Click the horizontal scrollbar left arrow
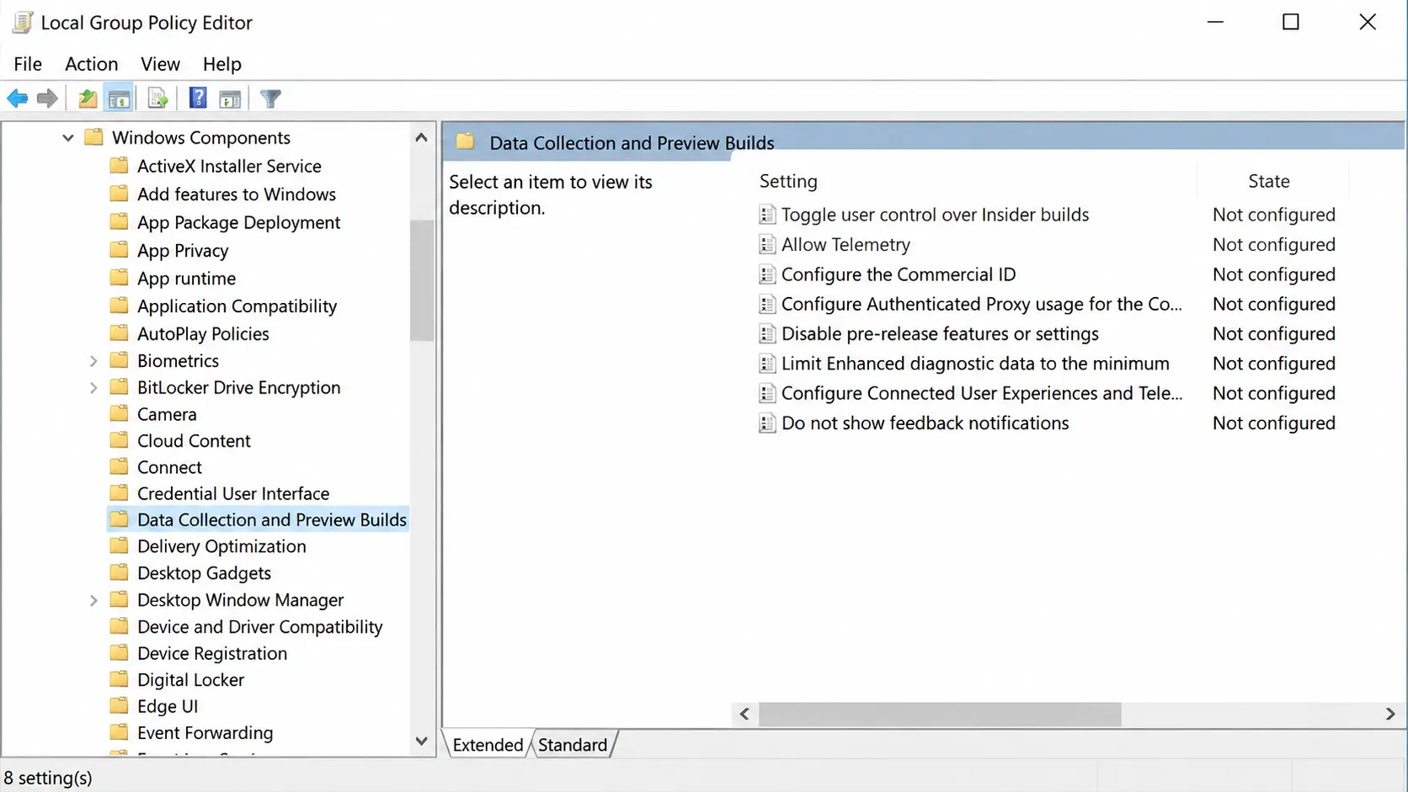Viewport: 1408px width, 792px height. [744, 714]
